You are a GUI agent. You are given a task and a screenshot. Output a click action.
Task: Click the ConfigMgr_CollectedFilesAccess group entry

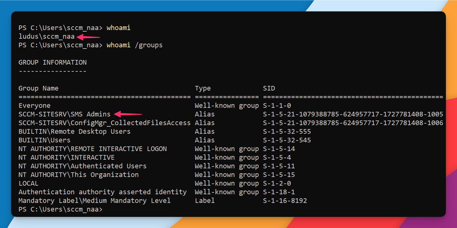pyautogui.click(x=104, y=122)
